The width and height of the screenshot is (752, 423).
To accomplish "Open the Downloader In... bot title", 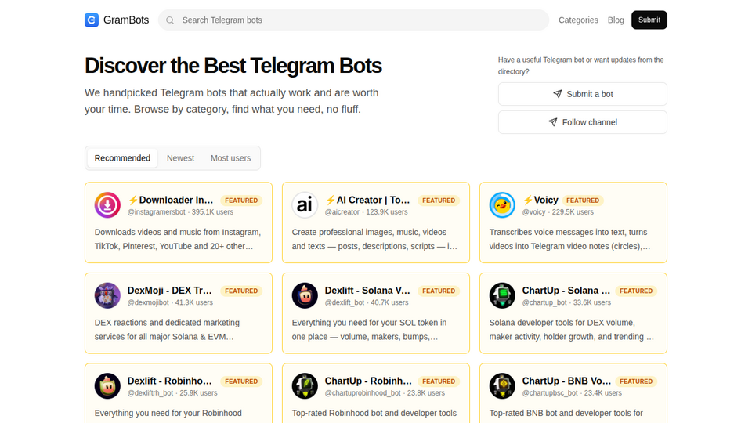I will (171, 200).
